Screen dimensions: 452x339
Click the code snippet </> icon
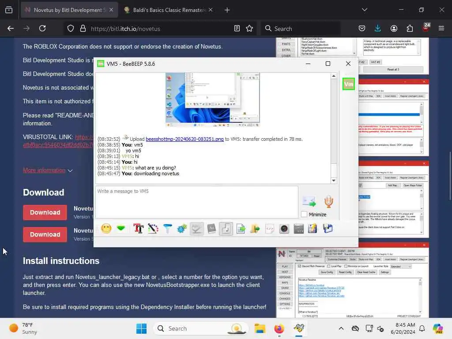coord(270,229)
